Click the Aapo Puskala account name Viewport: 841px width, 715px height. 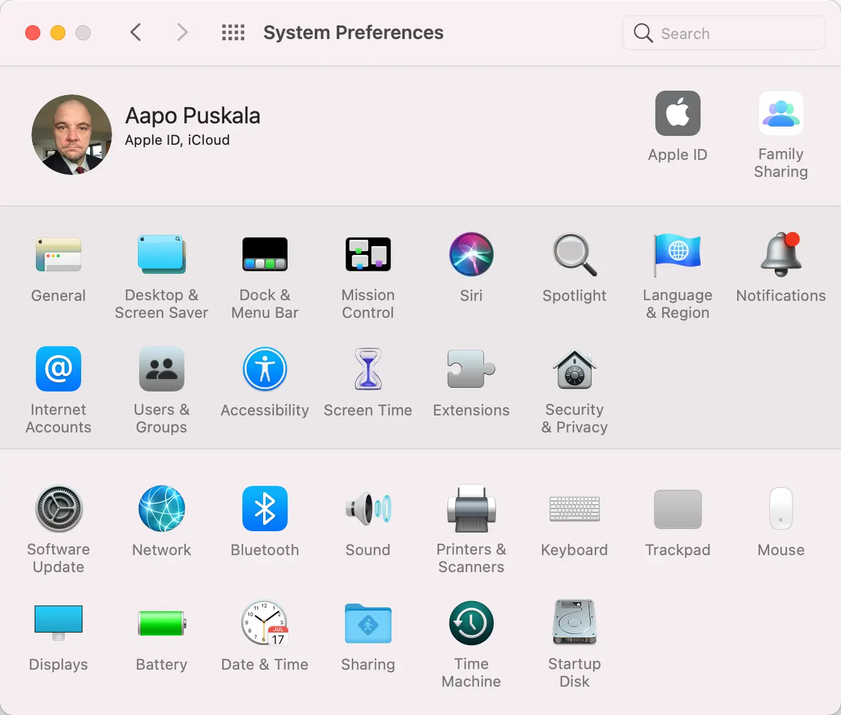coord(193,116)
